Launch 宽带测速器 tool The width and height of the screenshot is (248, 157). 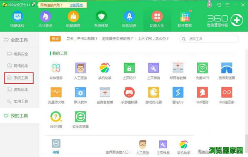227,71
